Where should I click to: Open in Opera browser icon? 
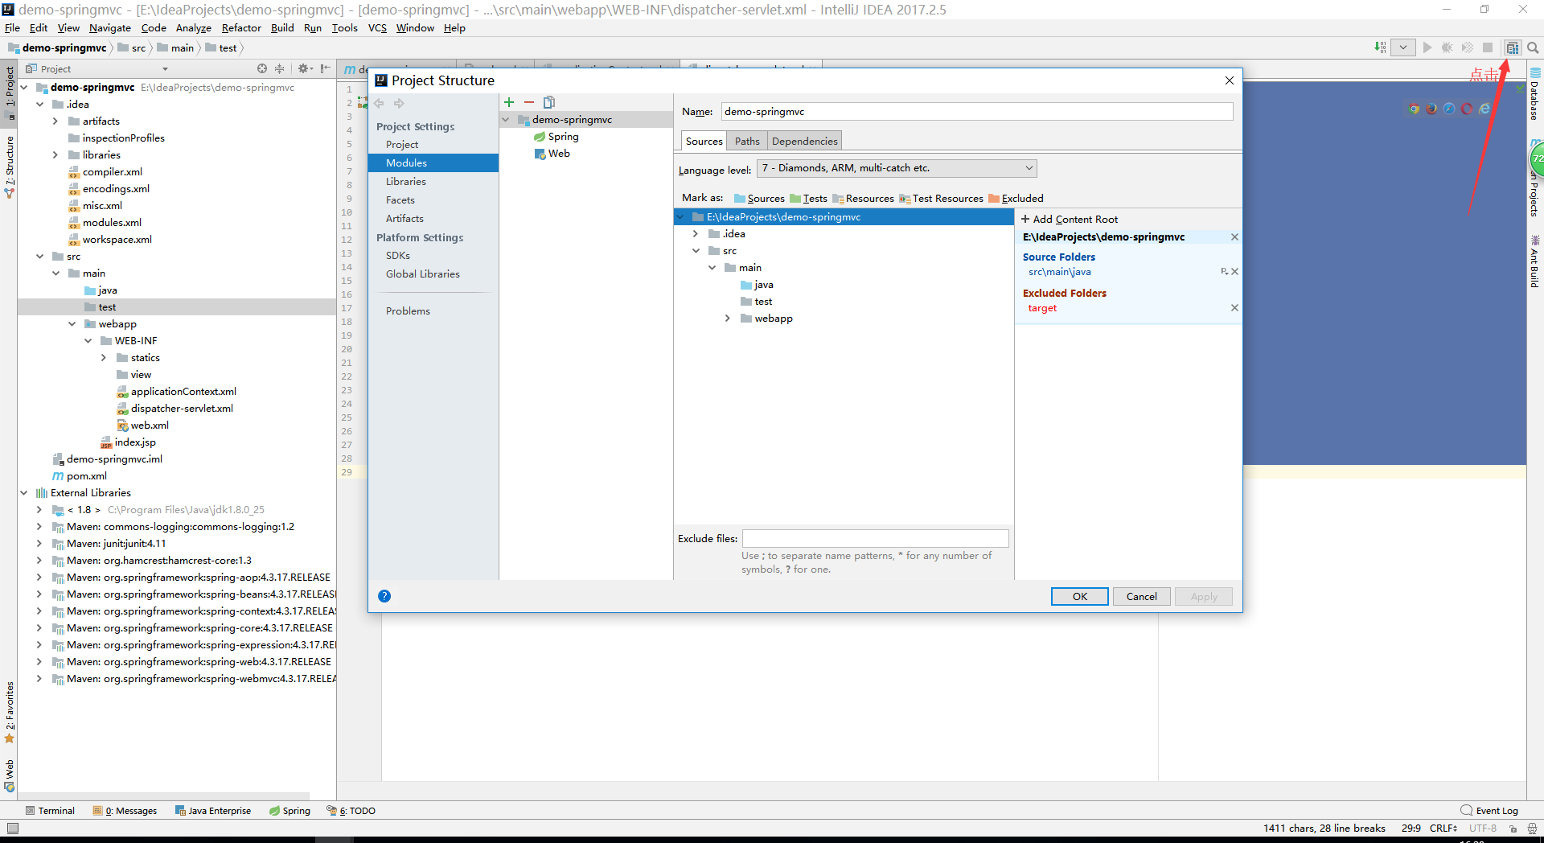click(1467, 109)
